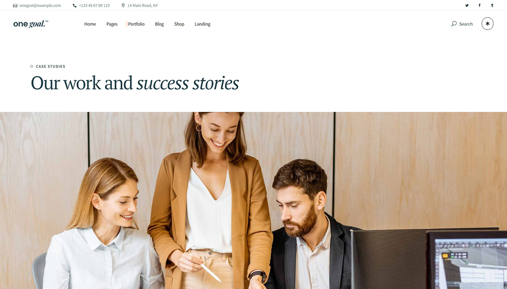507x289 pixels.
Task: Click the Tumblr icon in top bar
Action: pyautogui.click(x=492, y=5)
